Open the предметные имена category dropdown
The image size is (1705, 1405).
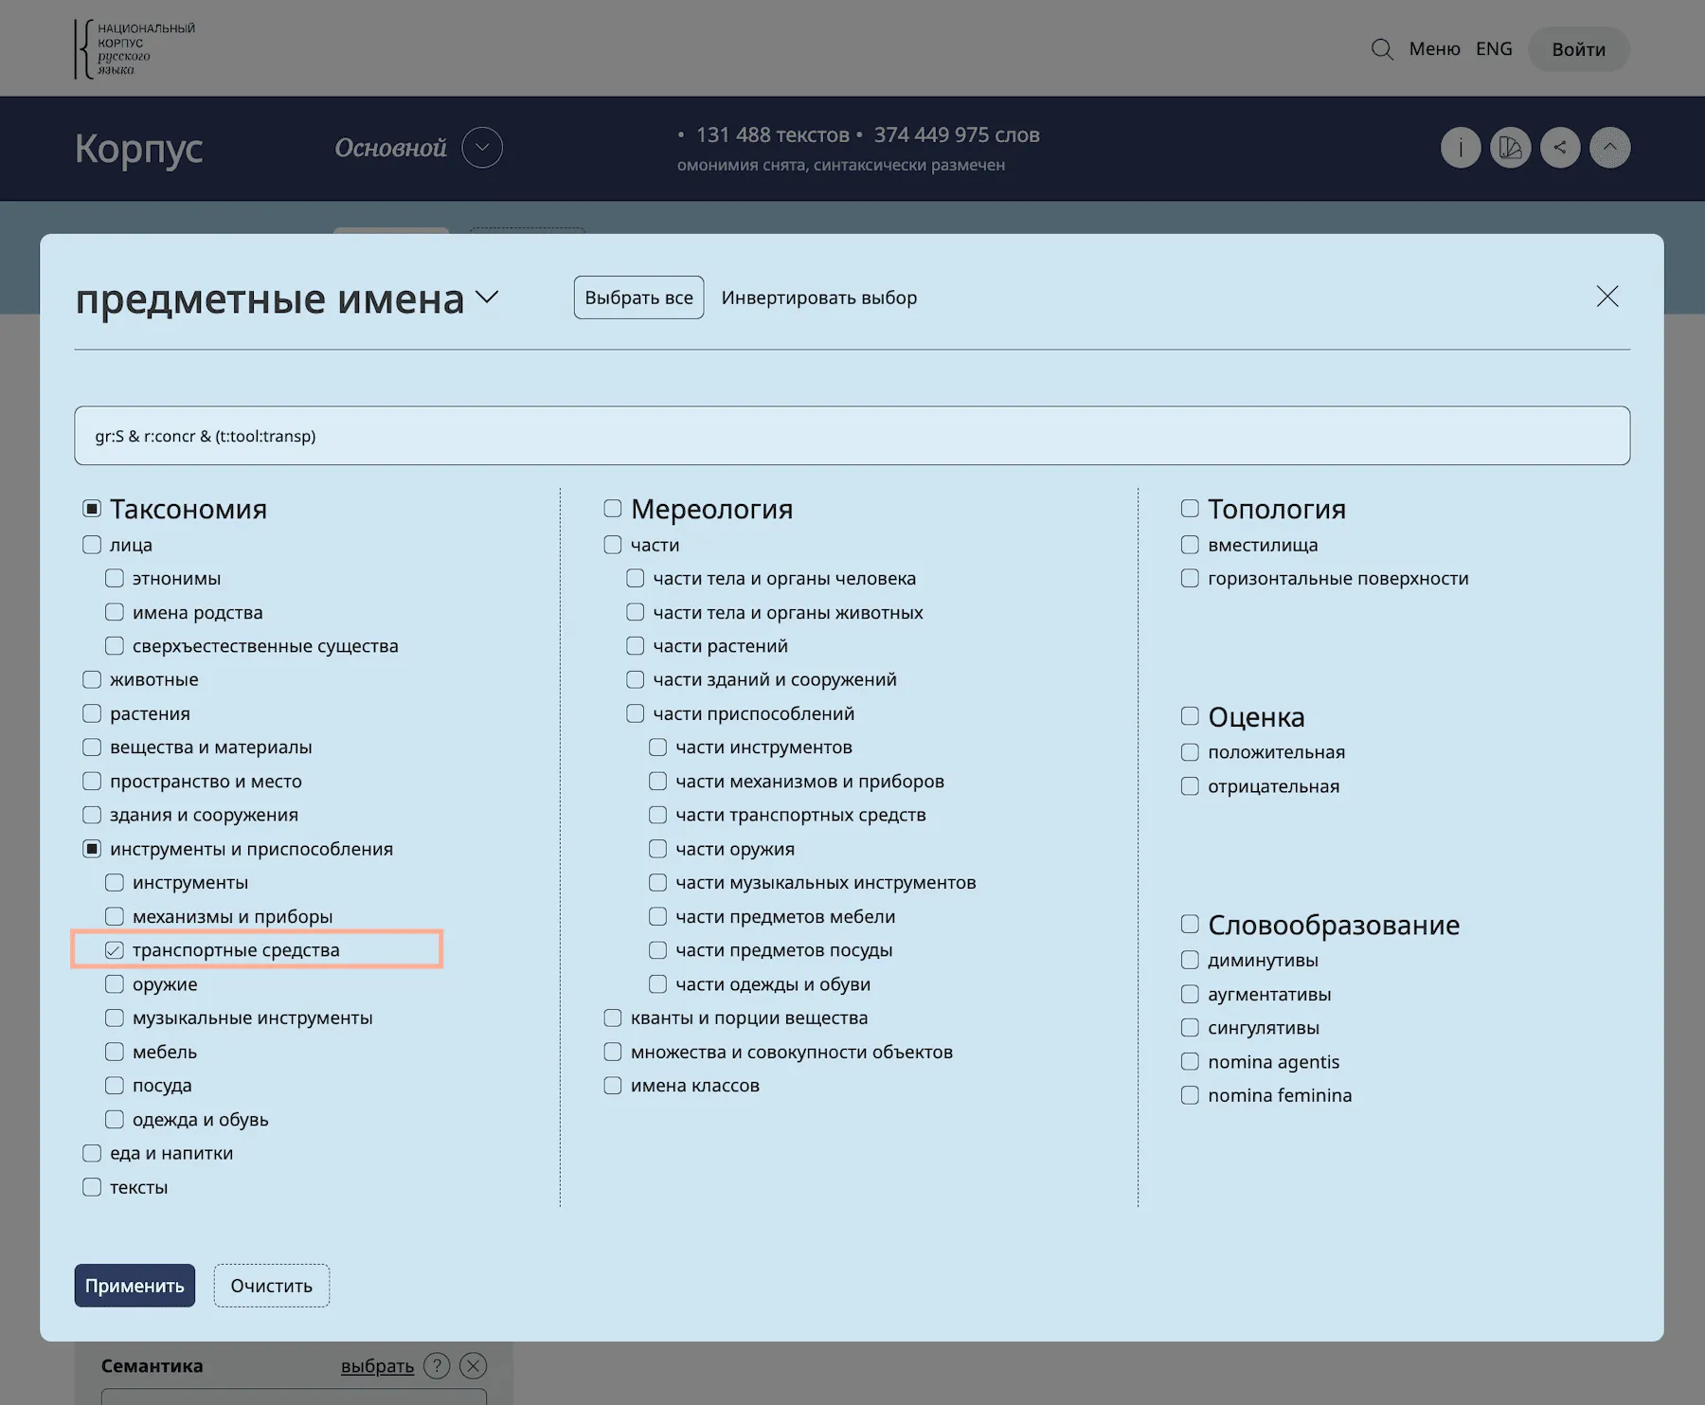(487, 297)
